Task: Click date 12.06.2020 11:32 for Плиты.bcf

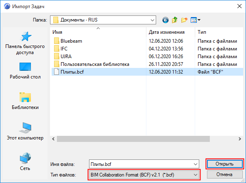Action: point(166,72)
